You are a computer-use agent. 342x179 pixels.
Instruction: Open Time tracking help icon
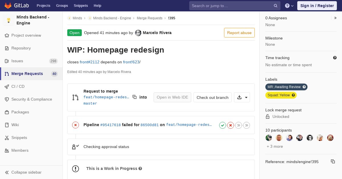click(x=335, y=58)
